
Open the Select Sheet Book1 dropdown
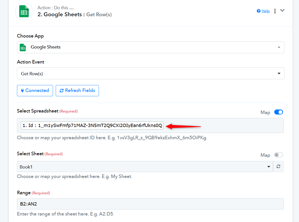tap(269, 167)
